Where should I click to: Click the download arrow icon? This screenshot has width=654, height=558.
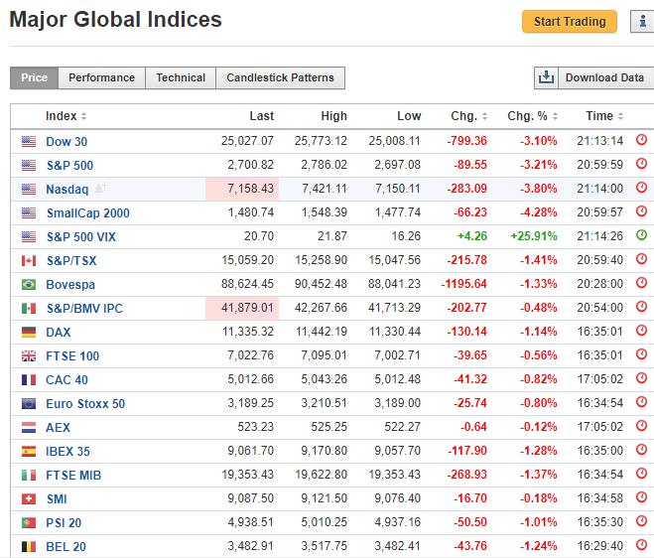pos(546,77)
